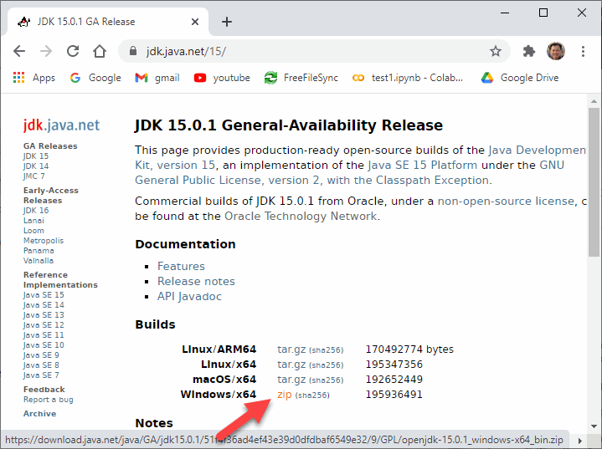Screen dimensions: 602x449
Task: Open Java SE 12 reference implementation
Action: pos(44,324)
